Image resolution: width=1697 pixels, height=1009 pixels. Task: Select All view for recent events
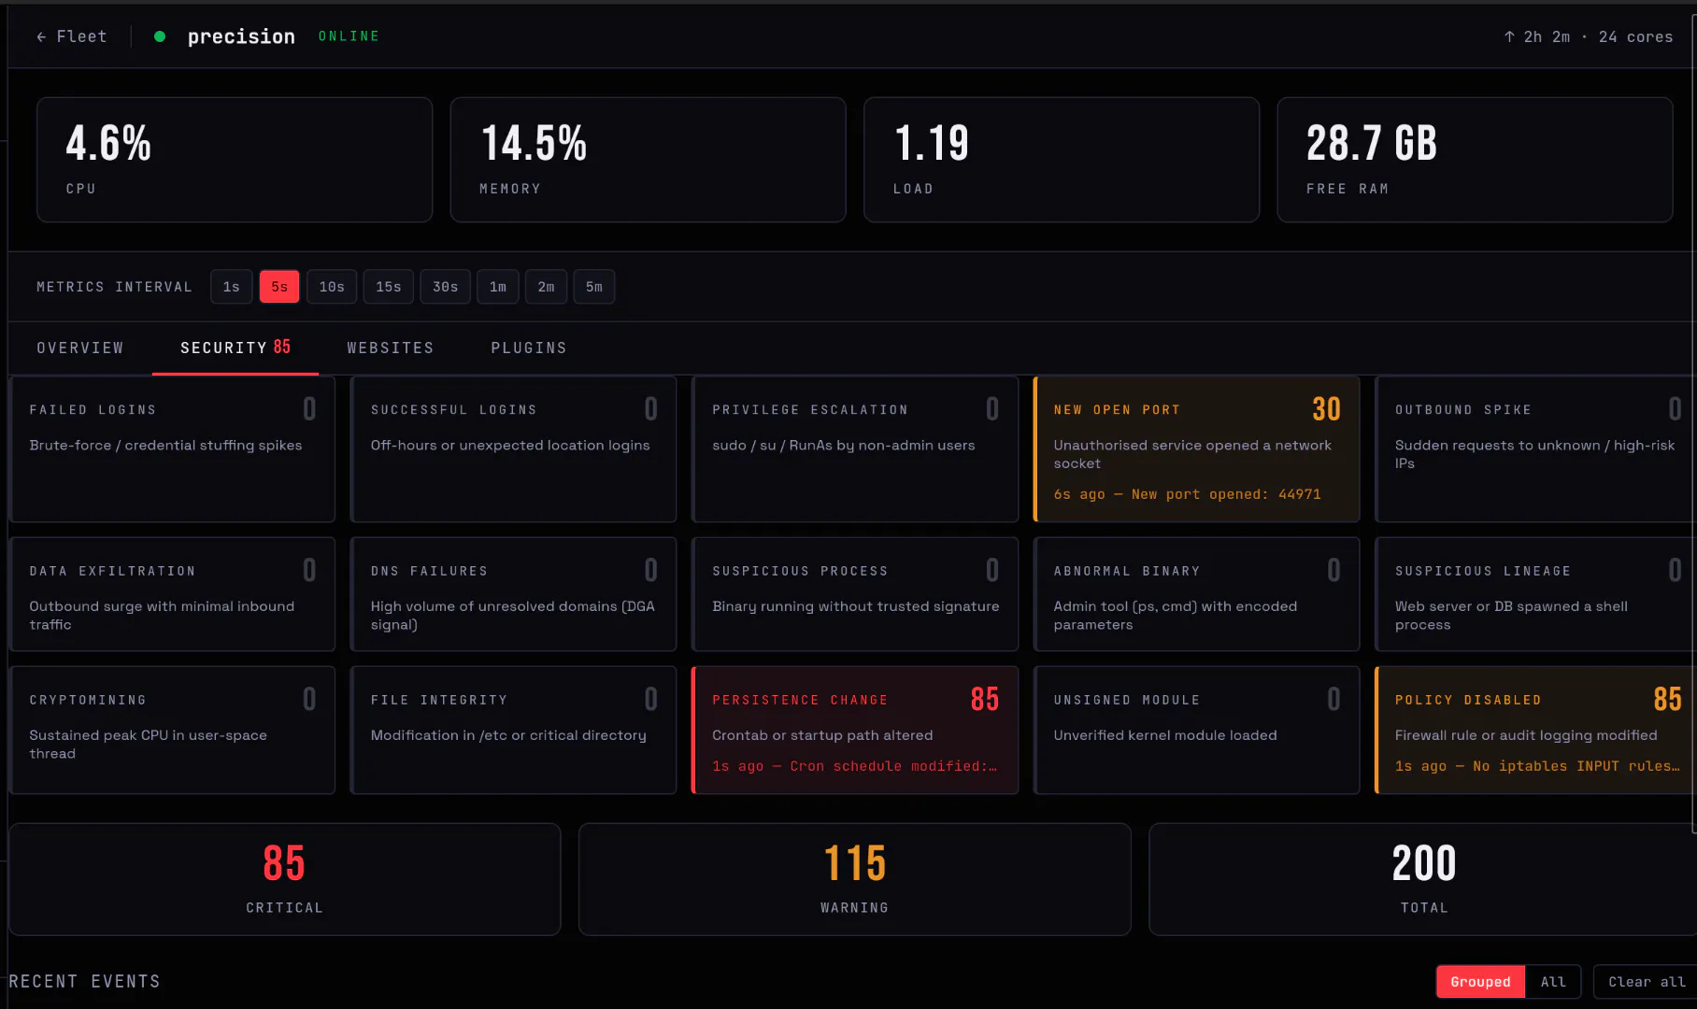click(x=1553, y=982)
